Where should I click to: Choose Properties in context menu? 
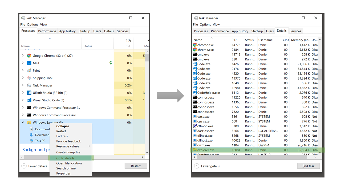point(71,173)
